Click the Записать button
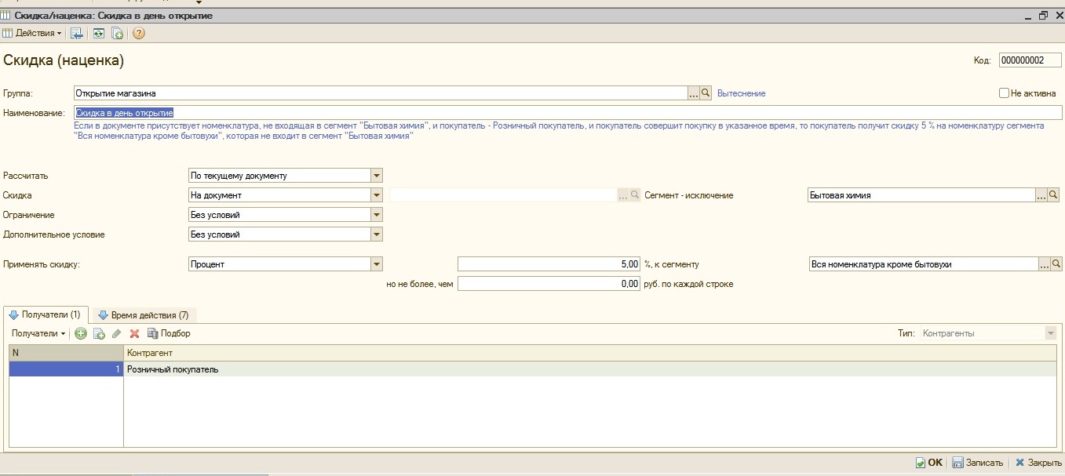This screenshot has width=1065, height=476. pyautogui.click(x=978, y=463)
